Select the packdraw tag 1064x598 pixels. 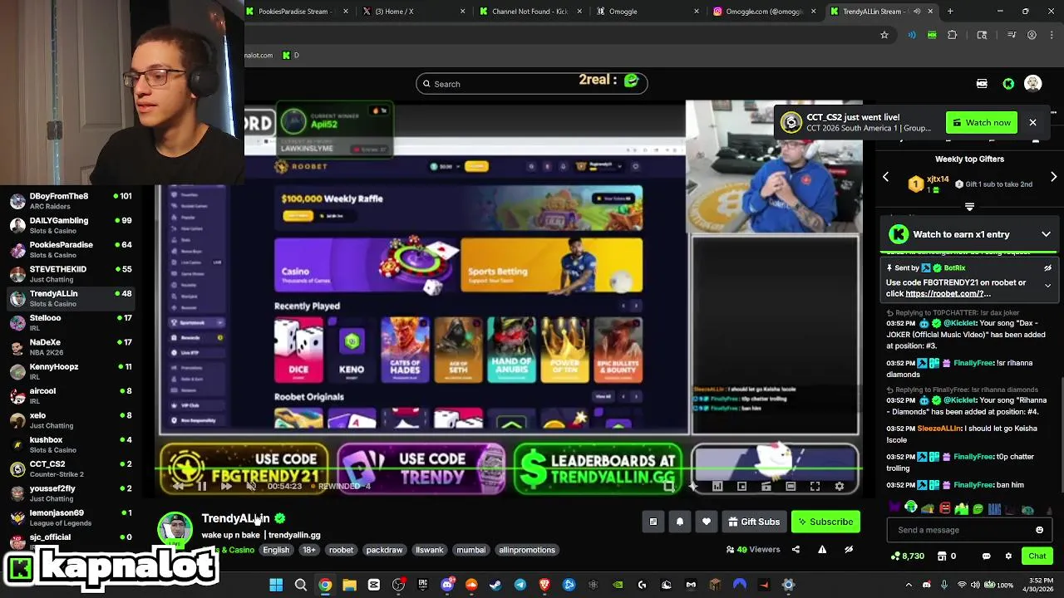pos(384,550)
